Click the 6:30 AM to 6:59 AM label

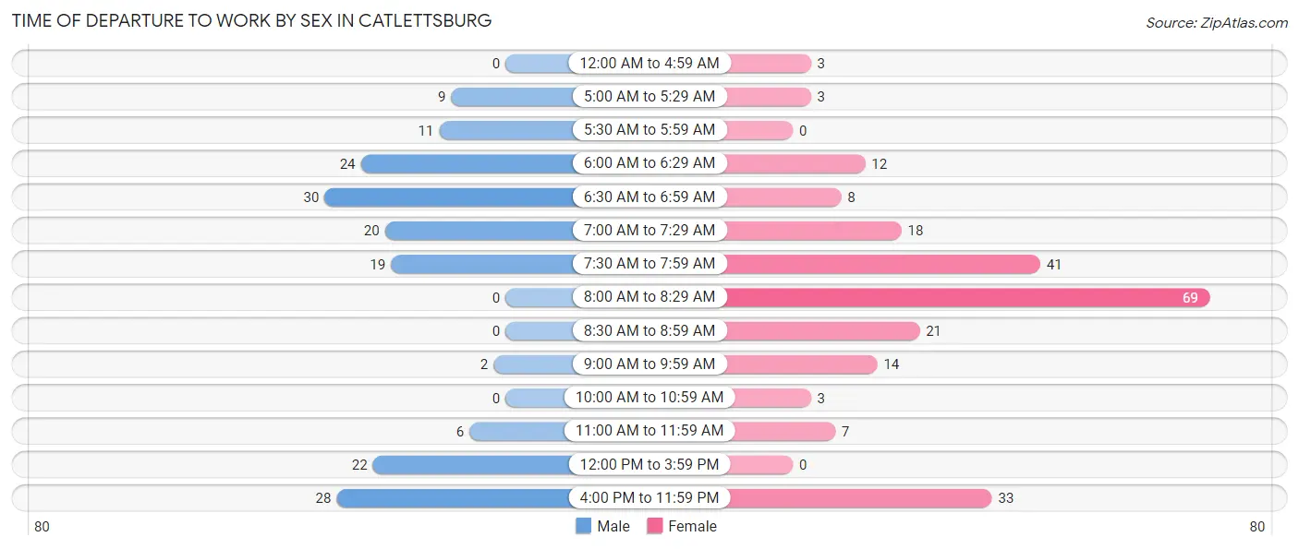(x=649, y=197)
